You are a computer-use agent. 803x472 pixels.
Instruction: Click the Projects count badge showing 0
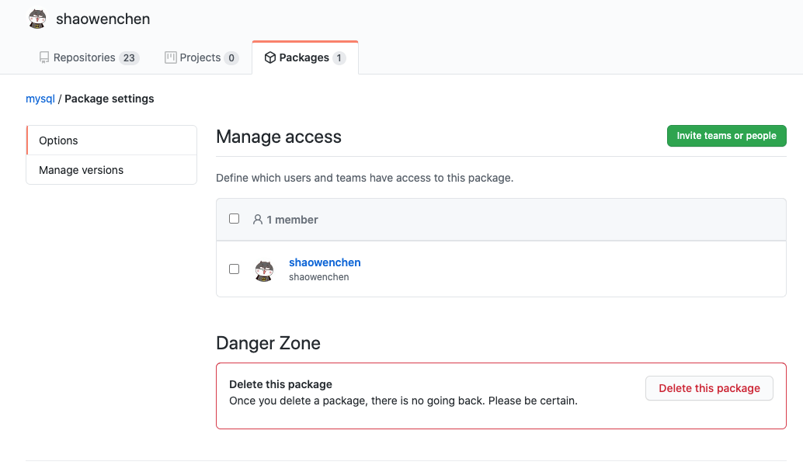[231, 58]
